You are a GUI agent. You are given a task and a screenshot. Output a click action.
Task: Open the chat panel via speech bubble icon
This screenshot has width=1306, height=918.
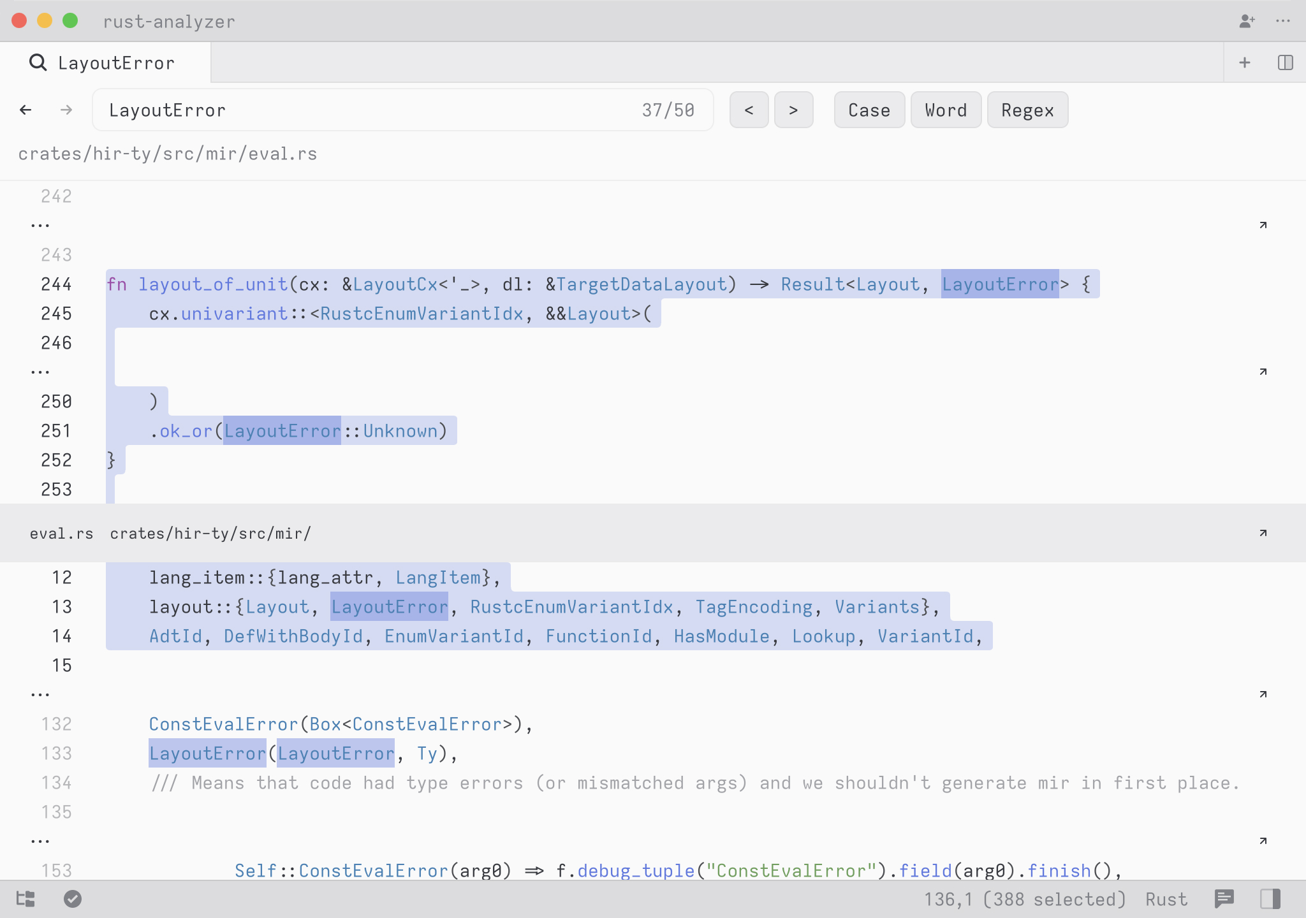pyautogui.click(x=1225, y=899)
